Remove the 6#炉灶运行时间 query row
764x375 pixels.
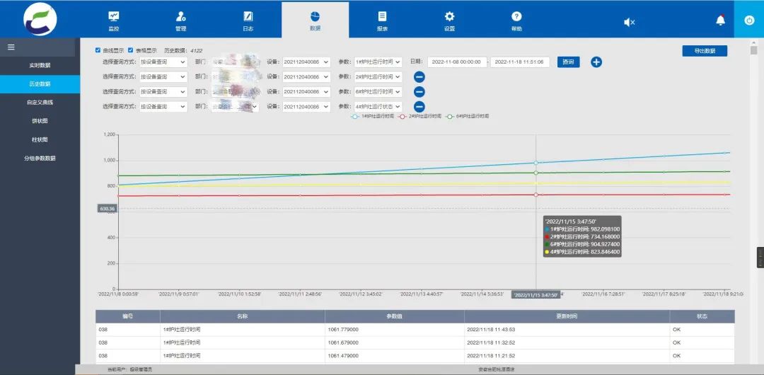419,92
